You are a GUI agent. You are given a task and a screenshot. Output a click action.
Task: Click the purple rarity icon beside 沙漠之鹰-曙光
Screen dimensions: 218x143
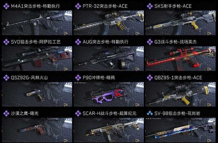[x=6, y=113]
